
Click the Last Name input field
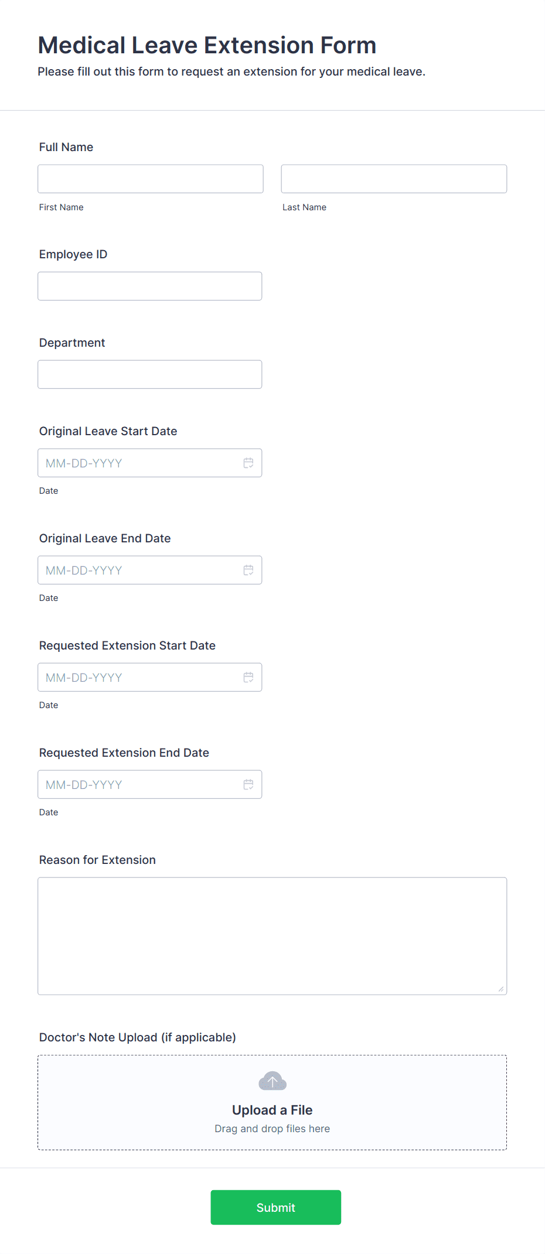pos(394,179)
